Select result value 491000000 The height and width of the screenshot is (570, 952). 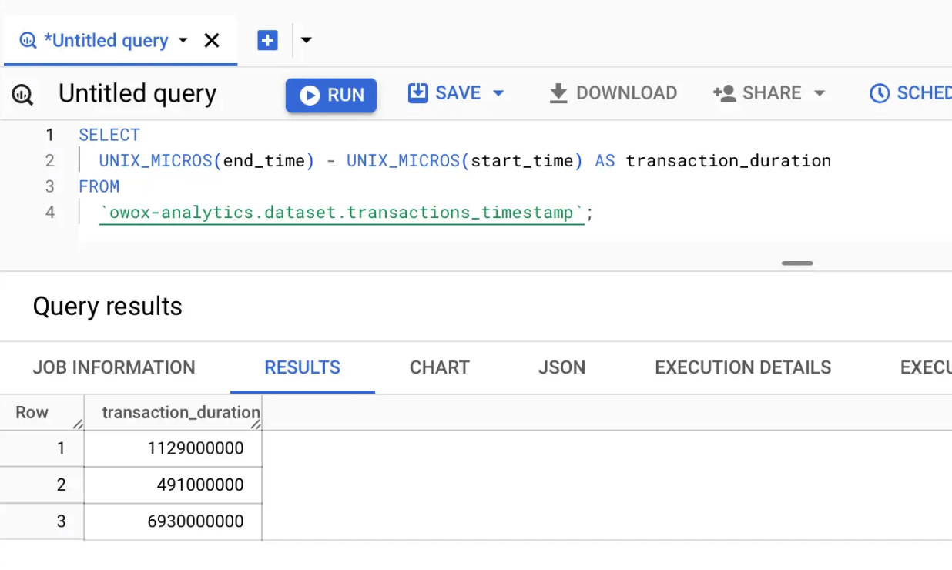click(x=200, y=484)
